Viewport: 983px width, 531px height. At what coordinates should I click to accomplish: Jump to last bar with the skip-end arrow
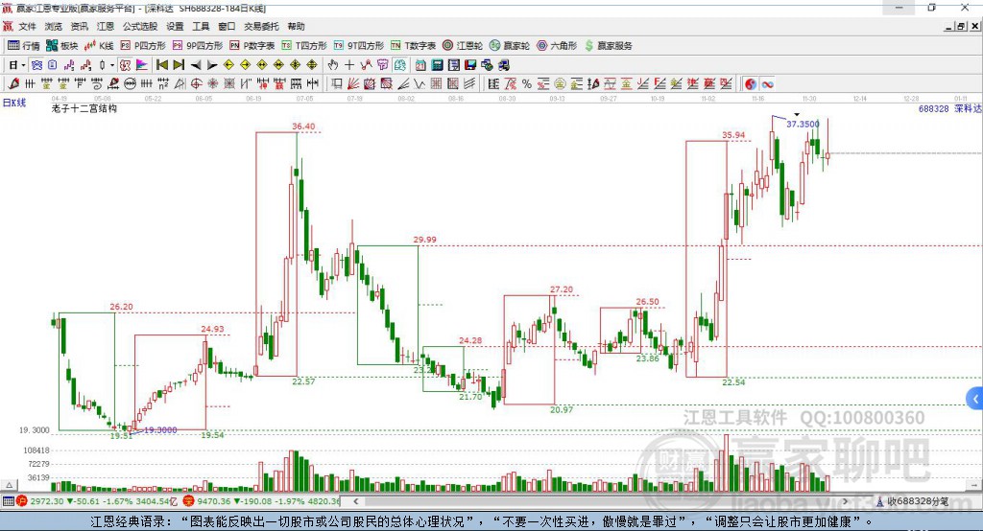(179, 65)
